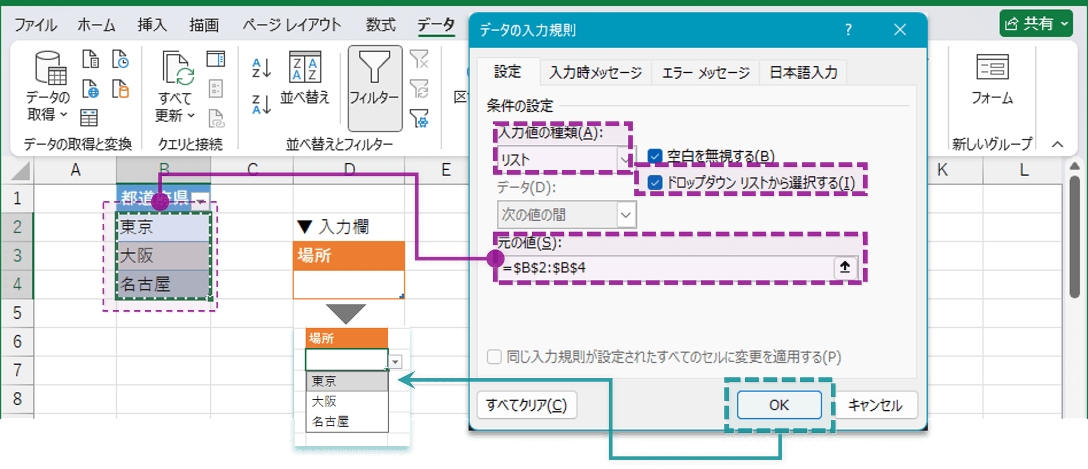Select column L header

click(x=1024, y=170)
